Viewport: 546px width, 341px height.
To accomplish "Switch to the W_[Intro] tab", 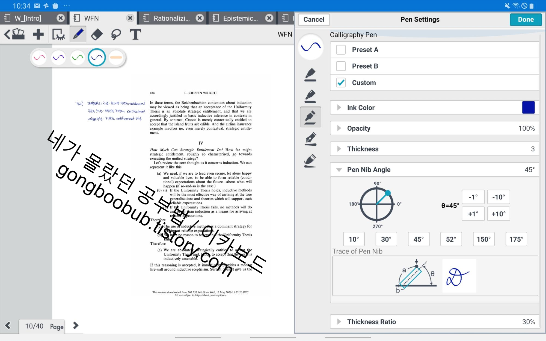I will click(28, 18).
